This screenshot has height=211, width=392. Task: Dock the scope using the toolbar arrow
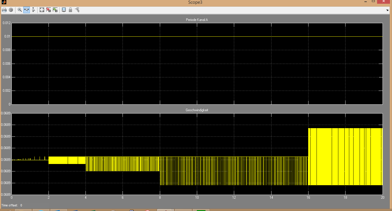(388, 10)
